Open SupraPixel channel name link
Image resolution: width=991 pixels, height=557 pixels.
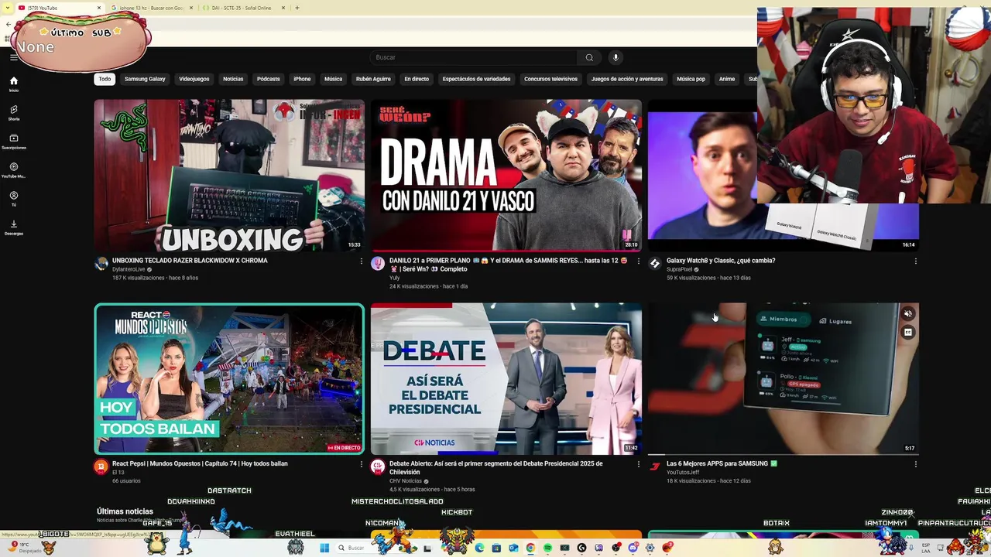(x=680, y=269)
